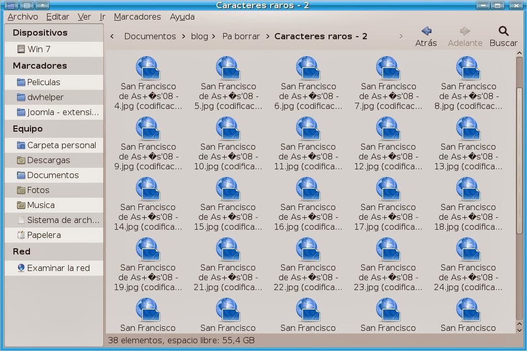Image resolution: width=527 pixels, height=351 pixels.
Task: Open the window menu button in title bar
Action: (11, 5)
